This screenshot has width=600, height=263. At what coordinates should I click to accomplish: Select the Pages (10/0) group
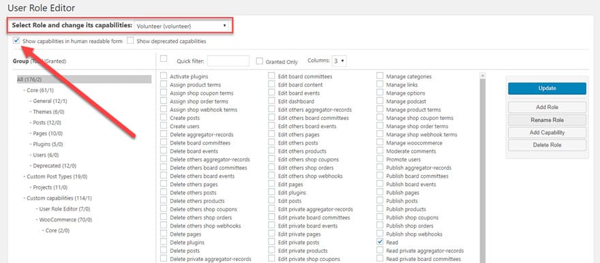[48, 134]
